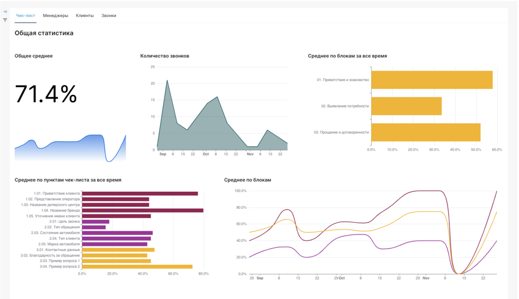Select the 3.04. Пример вопроса 2 bar

(x=137, y=267)
